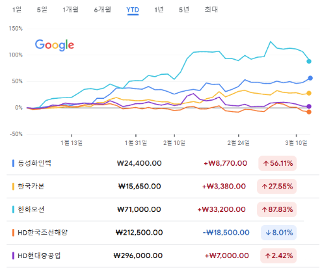The width and height of the screenshot is (335, 277).
Task: Click the 2월 24일 axis label
Action: [x=239, y=143]
